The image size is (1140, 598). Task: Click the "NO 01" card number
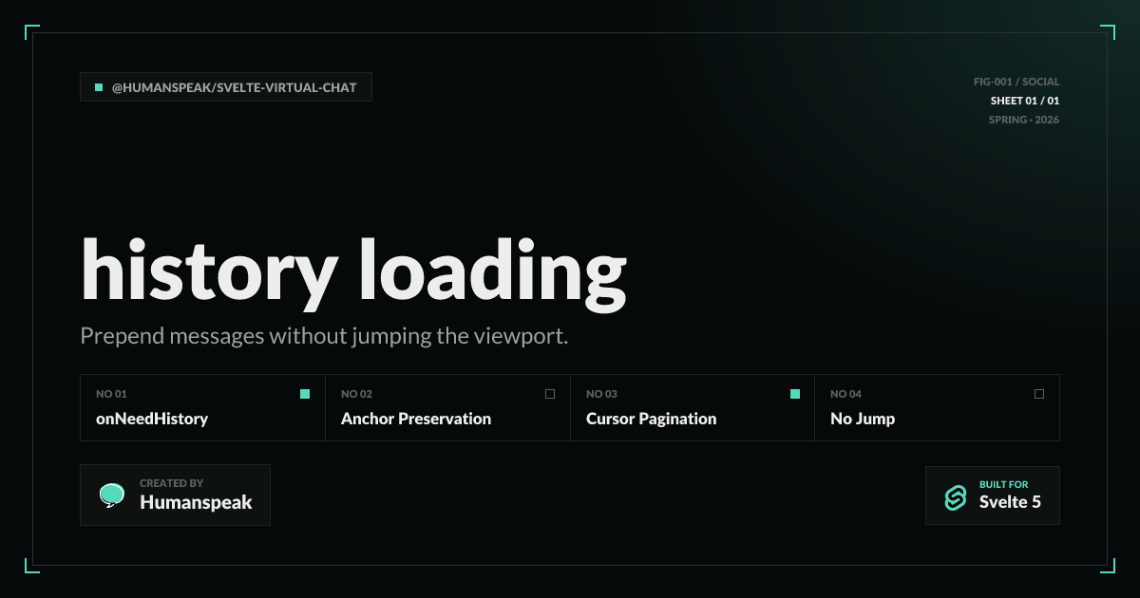coord(111,394)
